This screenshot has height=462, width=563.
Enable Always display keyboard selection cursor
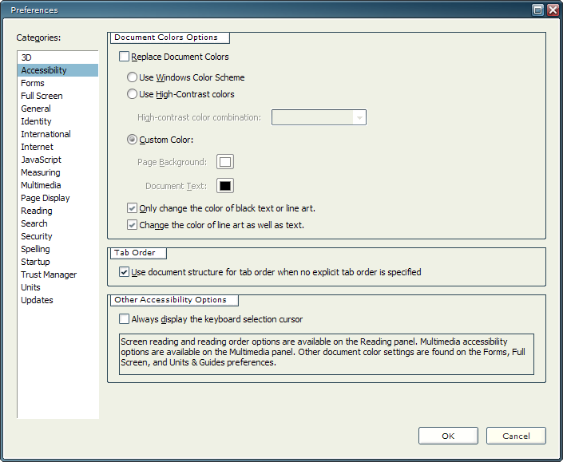(x=125, y=319)
